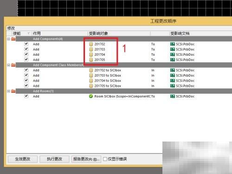Screen dimensions: 232x174
Task: Click the component icon beside 201705
Action: (x=91, y=60)
